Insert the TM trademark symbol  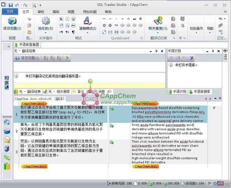pyautogui.click(x=116, y=25)
